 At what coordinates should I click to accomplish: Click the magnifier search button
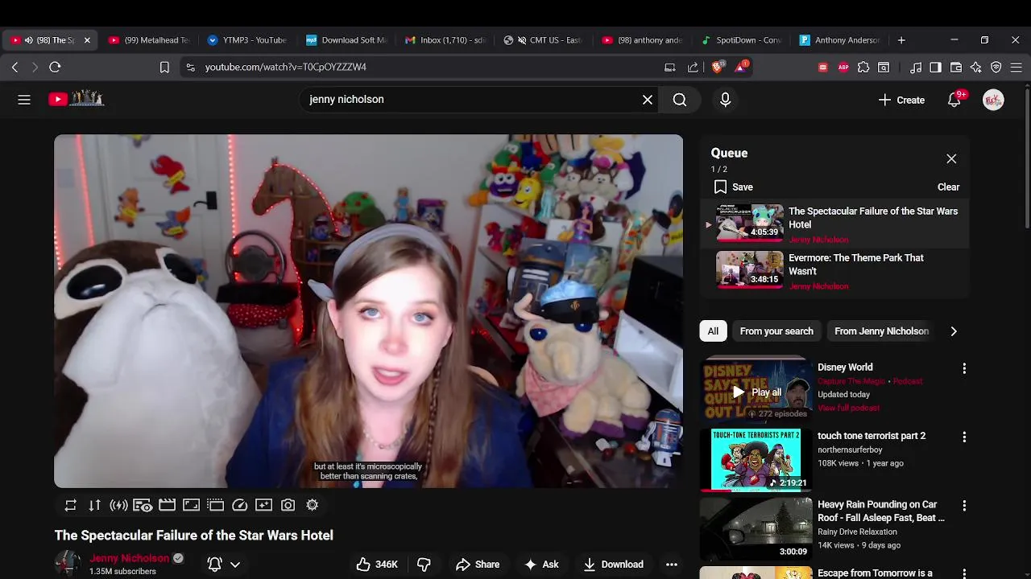tap(680, 100)
